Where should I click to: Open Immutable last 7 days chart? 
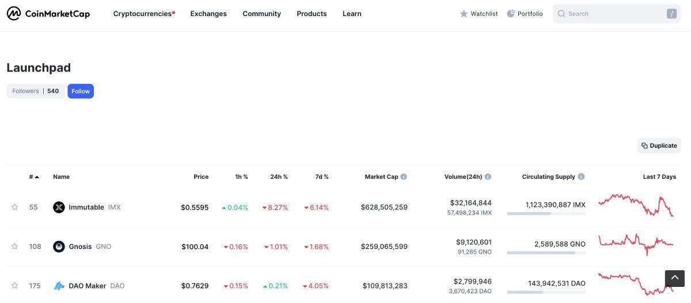point(636,205)
